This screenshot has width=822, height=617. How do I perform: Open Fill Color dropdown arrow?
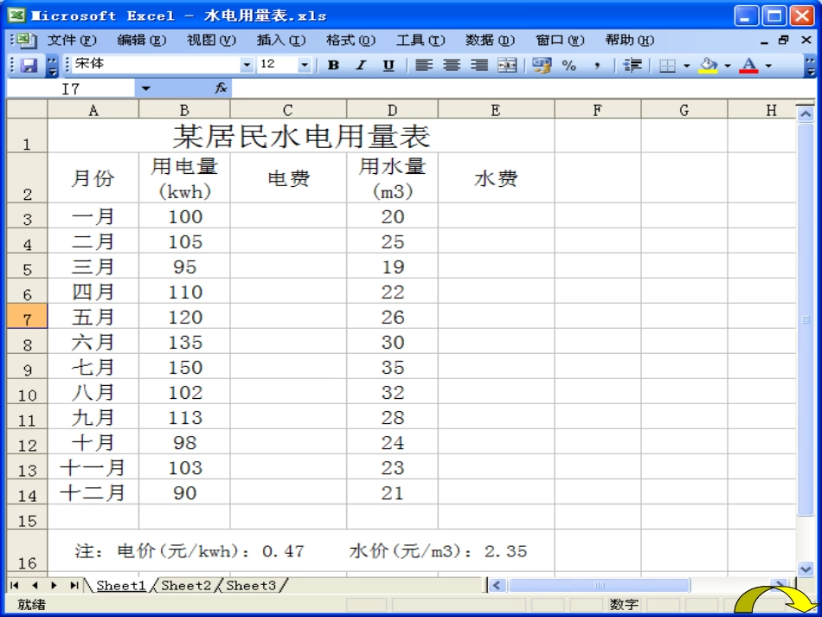(x=727, y=66)
